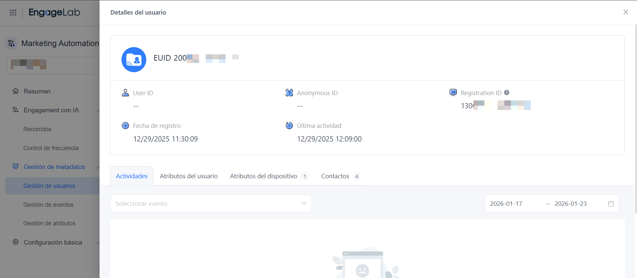637x278 pixels.
Task: Click the blue user folder avatar
Action: coord(134,60)
